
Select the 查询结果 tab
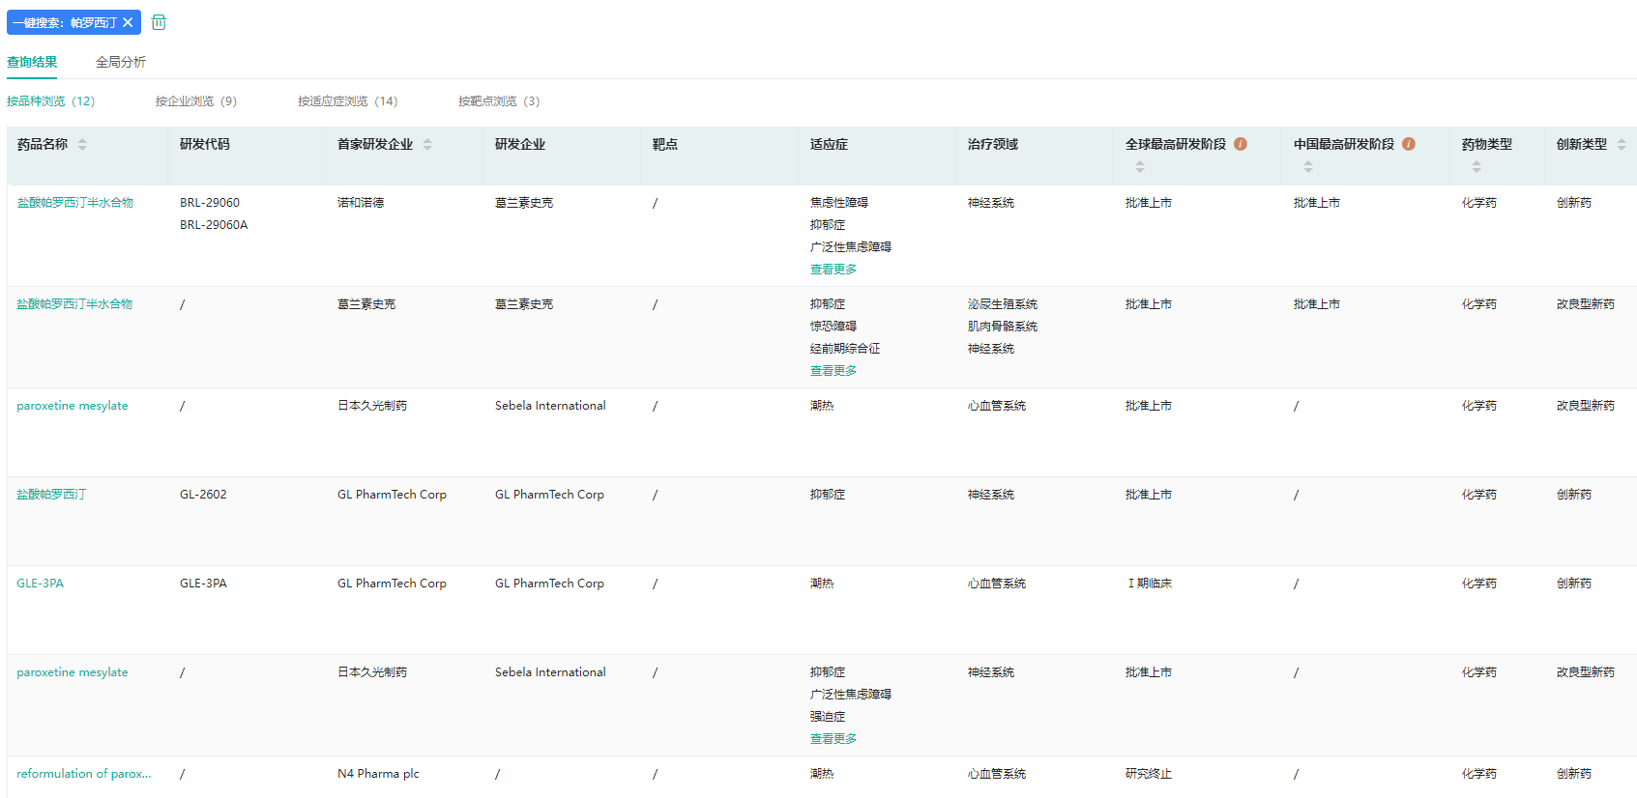pos(32,62)
